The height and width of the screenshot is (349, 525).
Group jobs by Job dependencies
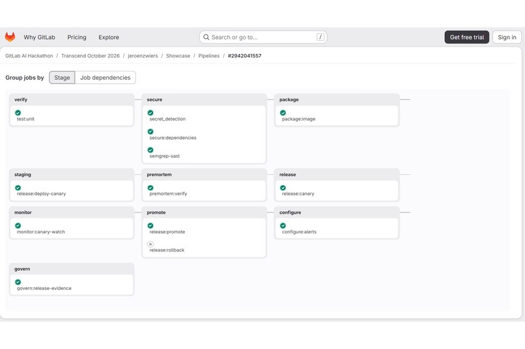click(x=105, y=77)
